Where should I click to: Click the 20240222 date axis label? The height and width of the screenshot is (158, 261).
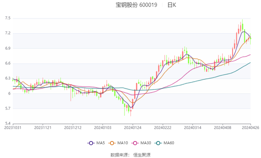163,128
